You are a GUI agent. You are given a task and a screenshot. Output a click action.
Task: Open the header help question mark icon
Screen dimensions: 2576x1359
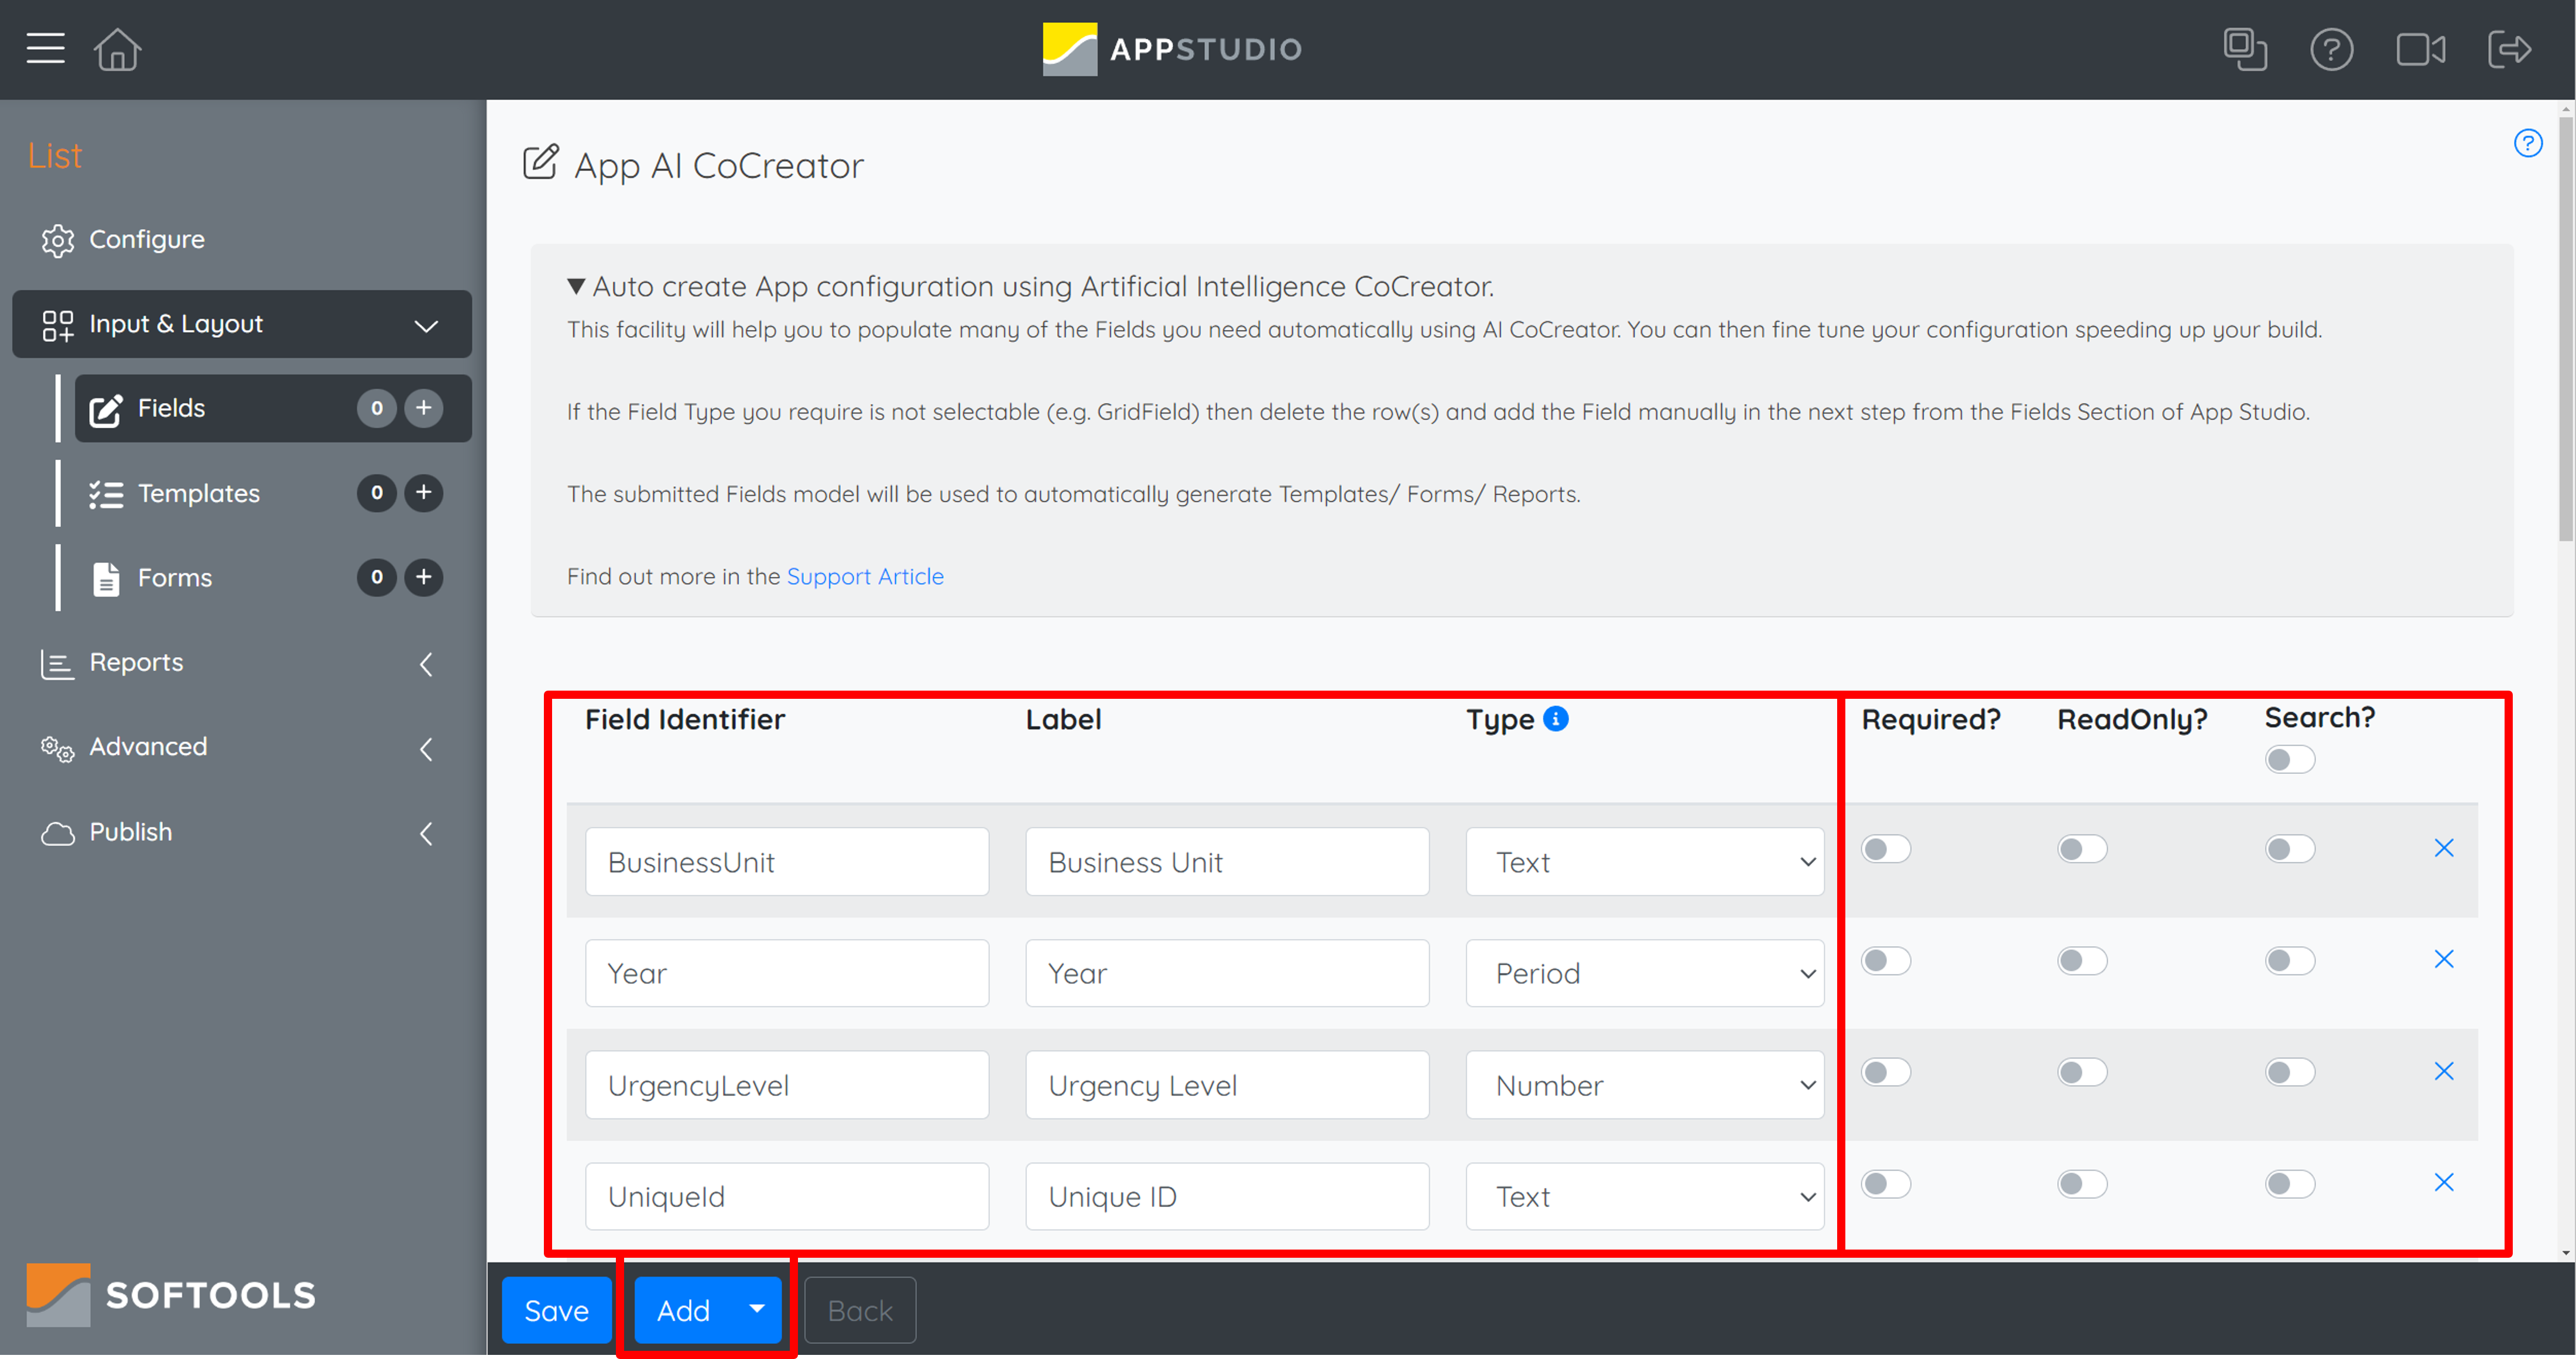pyautogui.click(x=2331, y=49)
